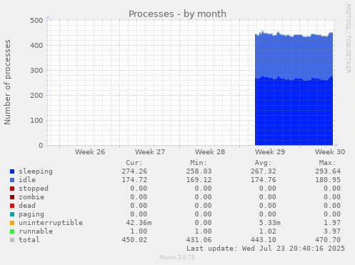
Task: Click the 'Week 27' axis label
Action: 150,152
